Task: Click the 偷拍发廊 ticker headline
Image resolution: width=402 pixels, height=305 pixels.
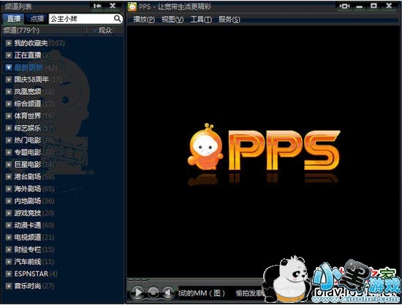Action: (x=249, y=293)
